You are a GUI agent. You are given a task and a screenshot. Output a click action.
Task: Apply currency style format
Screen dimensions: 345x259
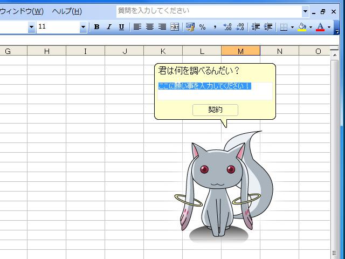(x=190, y=27)
